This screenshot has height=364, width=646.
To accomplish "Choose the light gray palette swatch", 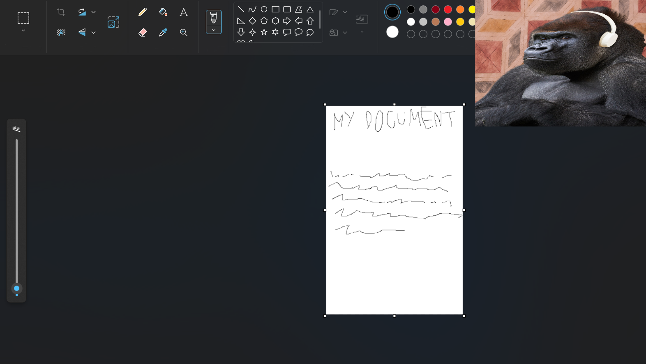I will tap(423, 22).
